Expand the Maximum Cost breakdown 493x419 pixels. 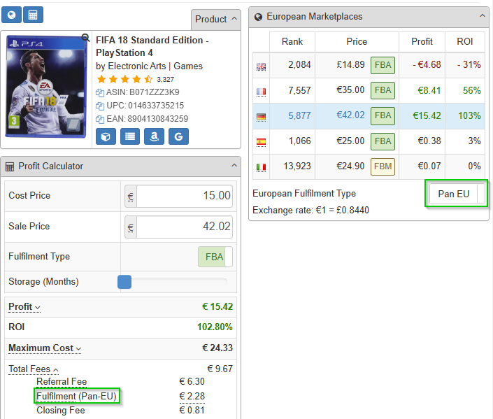coord(45,348)
